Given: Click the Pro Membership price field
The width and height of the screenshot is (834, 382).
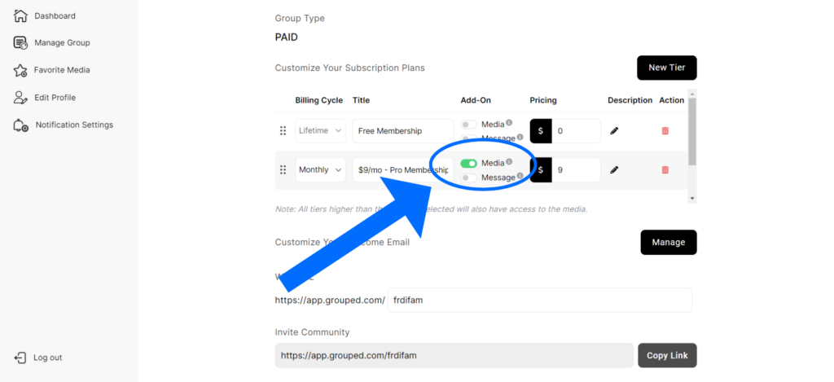Looking at the screenshot, I should click(576, 169).
